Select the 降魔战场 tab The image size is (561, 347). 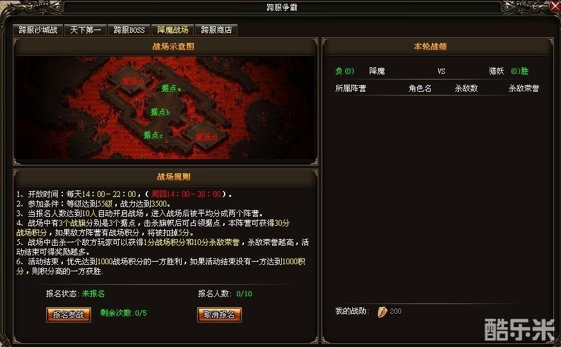coord(173,30)
